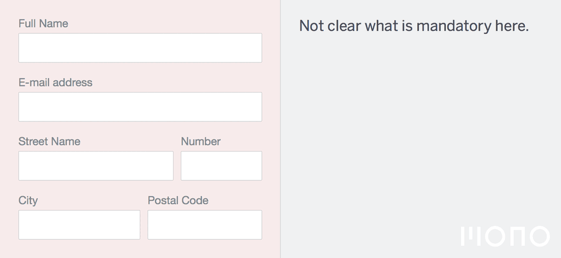The width and height of the screenshot is (561, 258).
Task: Click the Full Name label
Action: point(43,23)
